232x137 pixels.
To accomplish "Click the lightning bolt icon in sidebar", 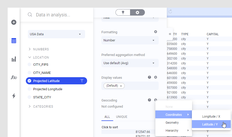I will [x=14, y=96].
